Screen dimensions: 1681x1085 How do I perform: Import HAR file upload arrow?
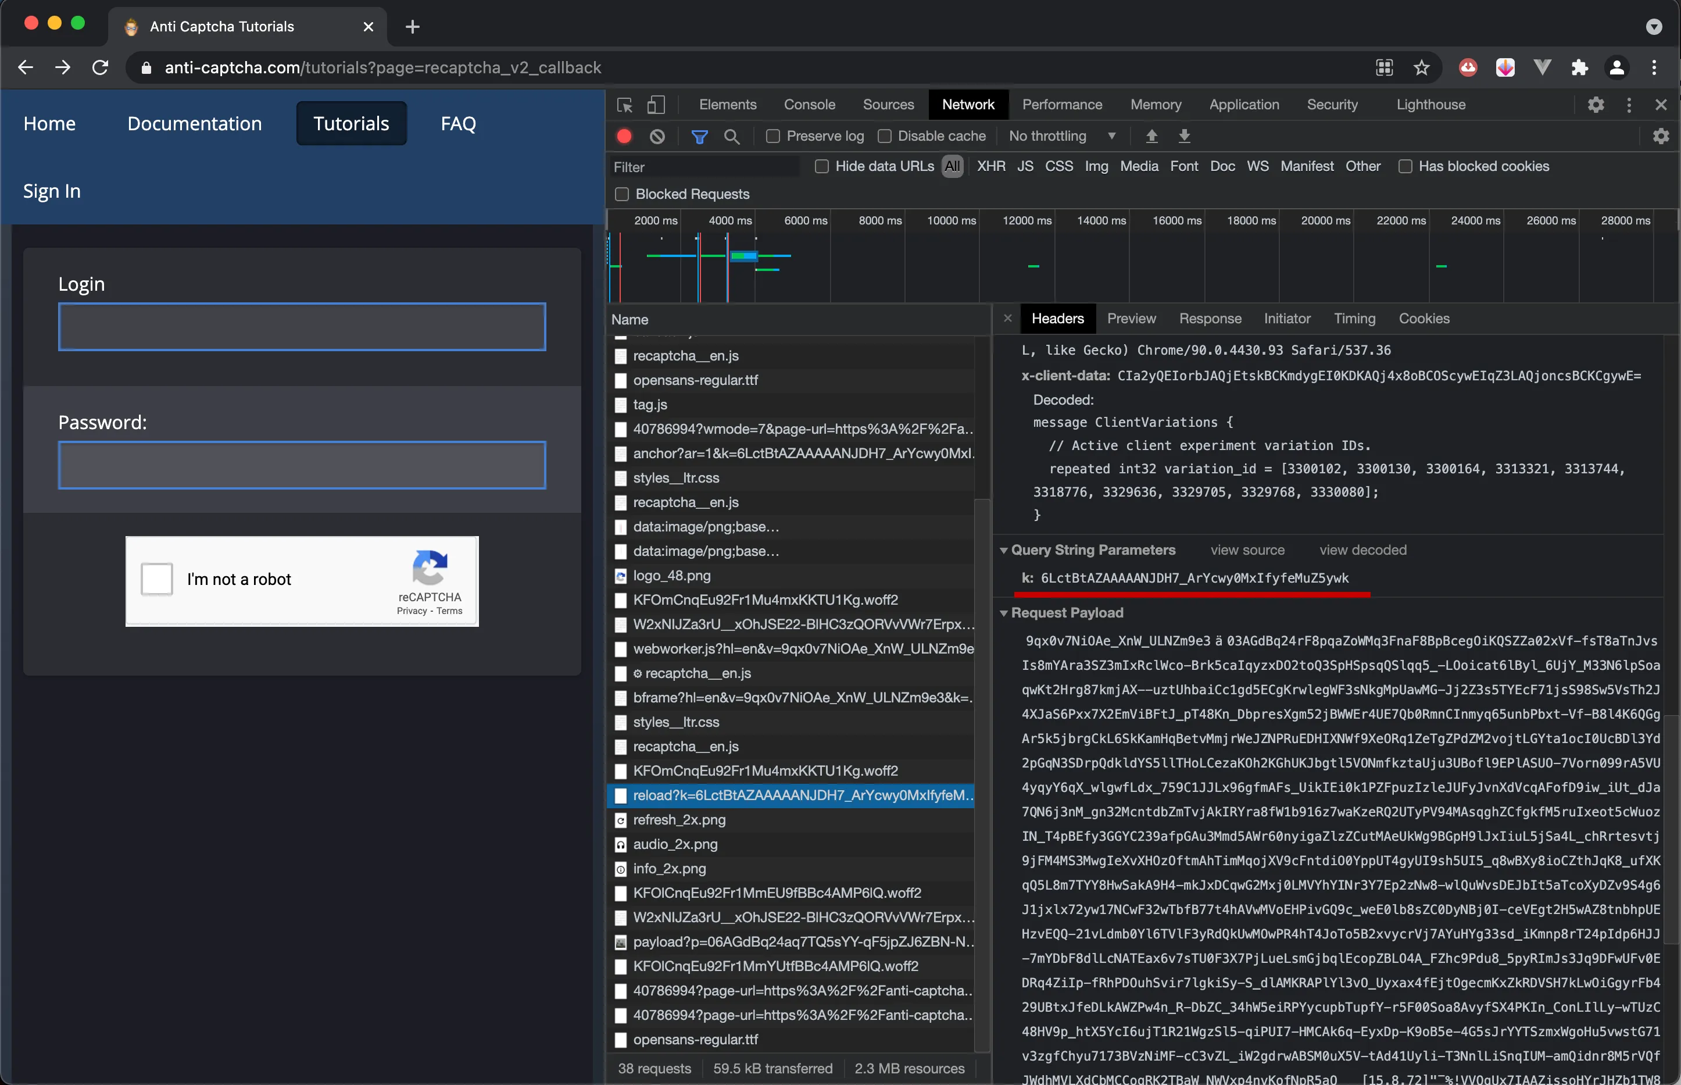point(1151,136)
